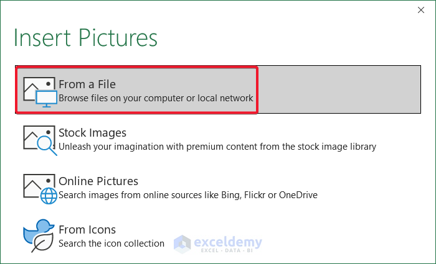Click empty gray area of From a File row
Viewport: 436px width, 264px height.
point(343,91)
